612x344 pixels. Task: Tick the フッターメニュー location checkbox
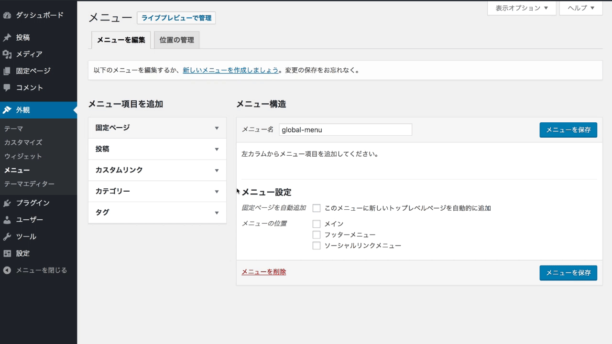pyautogui.click(x=316, y=235)
